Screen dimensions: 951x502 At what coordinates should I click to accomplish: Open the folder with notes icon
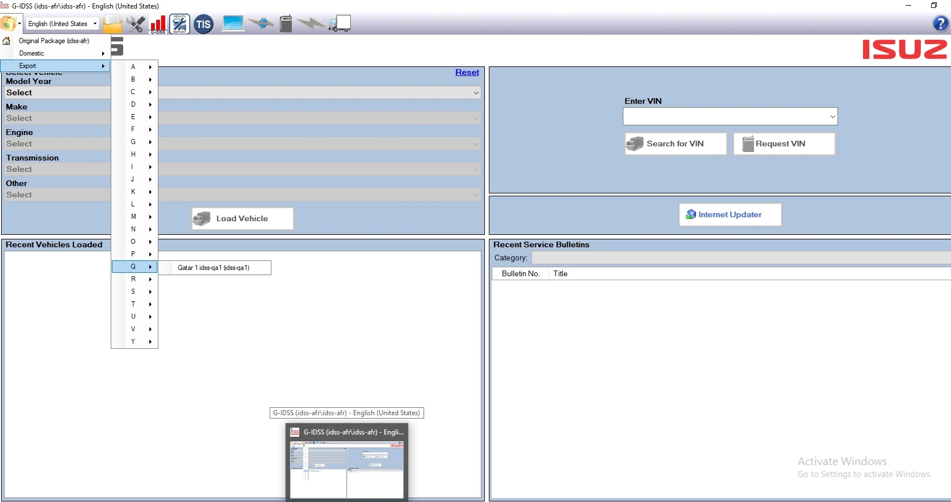click(x=112, y=24)
